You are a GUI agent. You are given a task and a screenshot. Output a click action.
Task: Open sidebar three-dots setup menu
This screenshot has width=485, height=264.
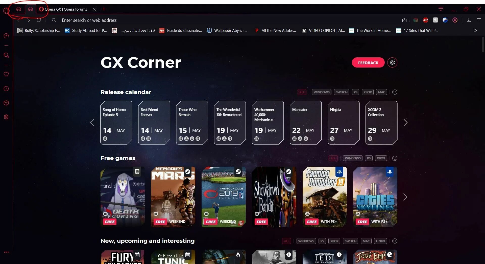coord(6,252)
